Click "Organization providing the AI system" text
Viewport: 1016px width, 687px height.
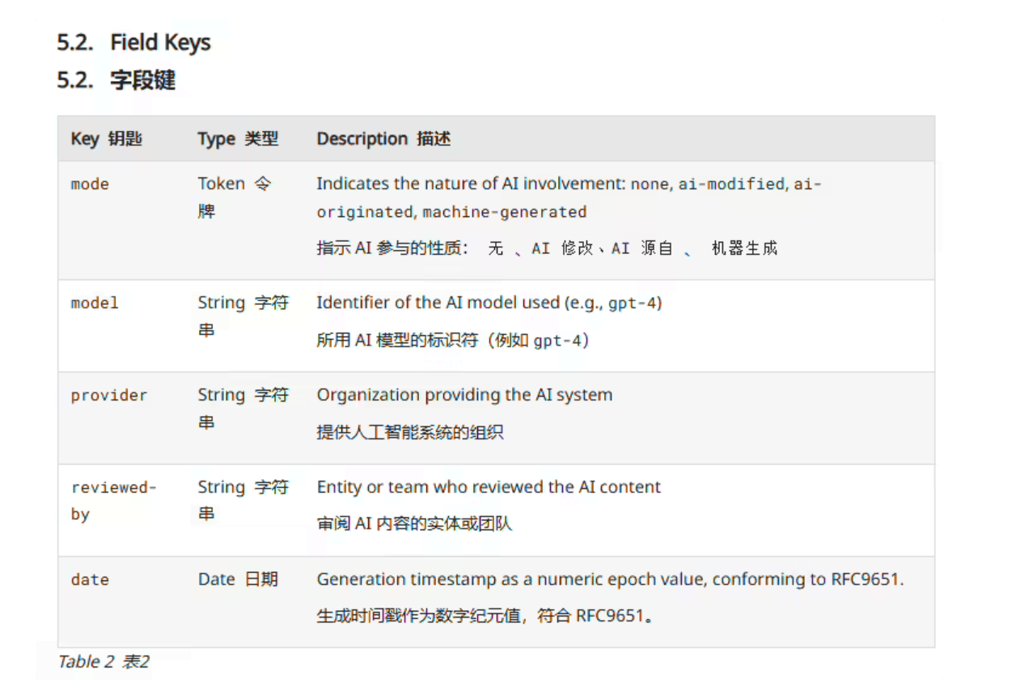pyautogui.click(x=464, y=395)
